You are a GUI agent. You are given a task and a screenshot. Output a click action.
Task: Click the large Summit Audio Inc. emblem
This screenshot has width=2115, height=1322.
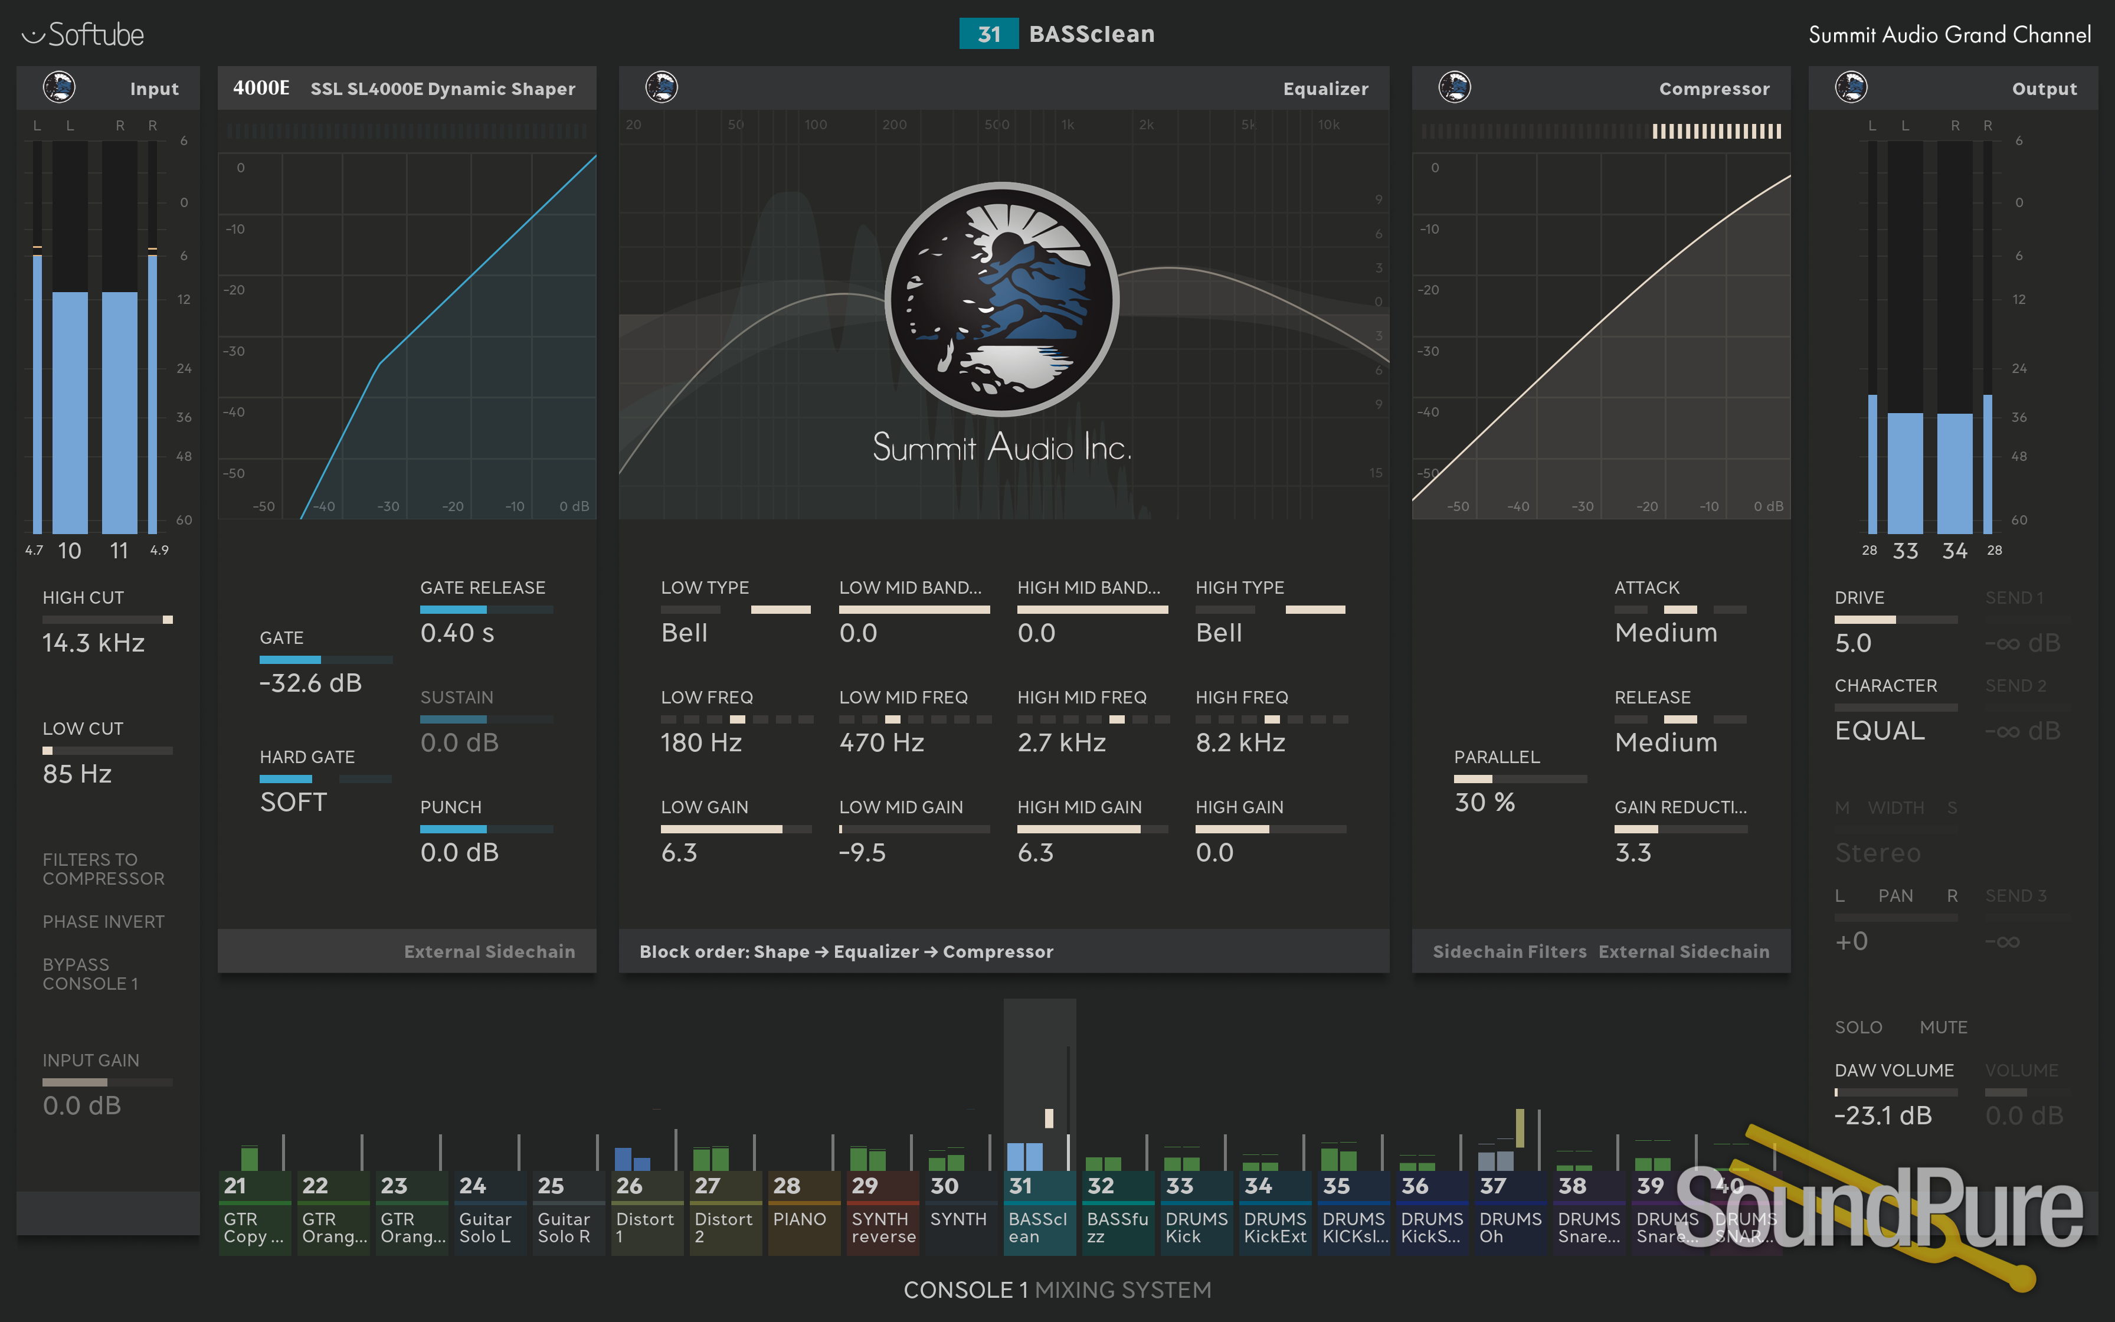[1001, 299]
